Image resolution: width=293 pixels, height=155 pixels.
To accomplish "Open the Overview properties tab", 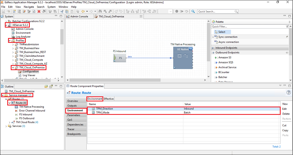I will point(76,101).
